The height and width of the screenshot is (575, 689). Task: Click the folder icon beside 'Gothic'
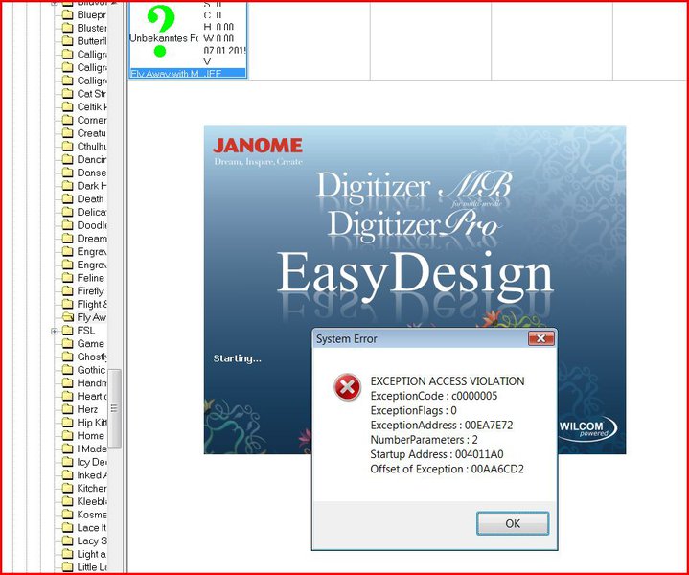click(x=68, y=370)
